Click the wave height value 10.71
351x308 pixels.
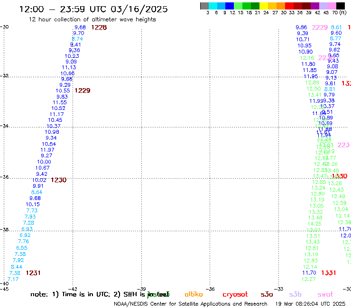point(303,39)
